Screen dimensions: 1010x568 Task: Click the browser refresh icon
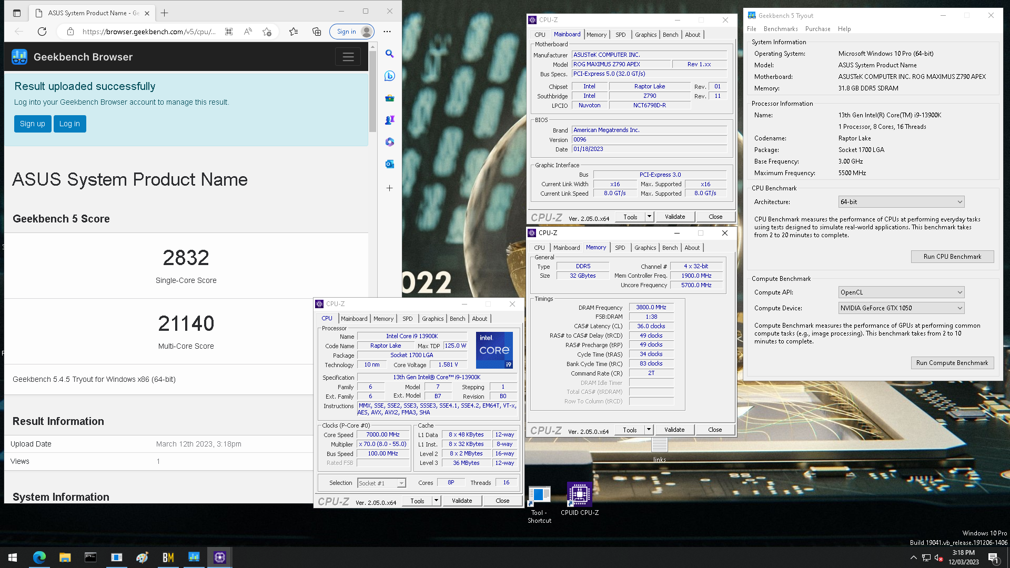coord(42,32)
